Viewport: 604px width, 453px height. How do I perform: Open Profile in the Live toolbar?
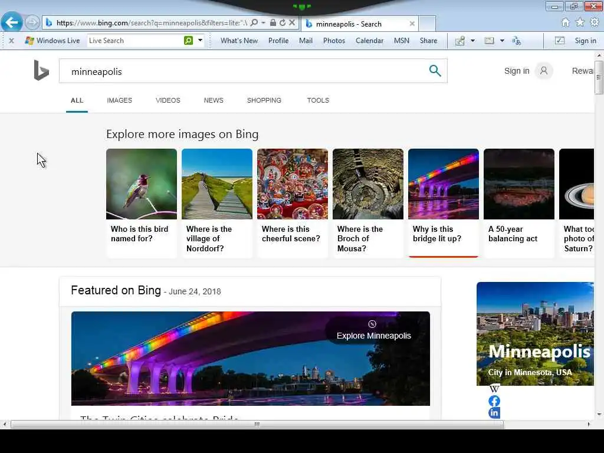coord(278,41)
